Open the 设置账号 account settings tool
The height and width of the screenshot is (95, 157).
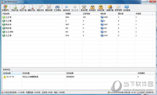point(5,8)
